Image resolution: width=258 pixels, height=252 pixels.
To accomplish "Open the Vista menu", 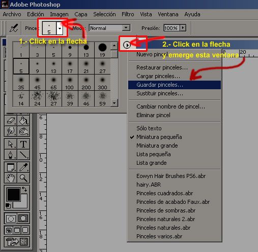I will coord(146,14).
